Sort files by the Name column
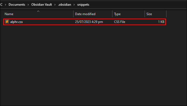The width and height of the screenshot is (187, 106). coord(38,14)
